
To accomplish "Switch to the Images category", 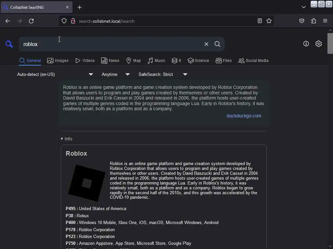I will (x=58, y=61).
